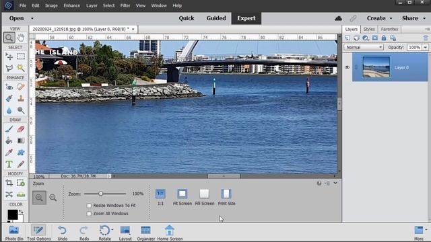Viewport: 431px width, 242px height.
Task: Open the blend mode Normal dropdown
Action: (364, 48)
